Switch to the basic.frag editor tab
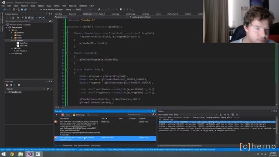279x157 pixels. (x=58, y=14)
